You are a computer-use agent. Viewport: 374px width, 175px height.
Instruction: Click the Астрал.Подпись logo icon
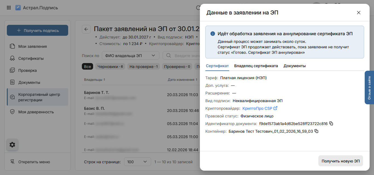18,8
